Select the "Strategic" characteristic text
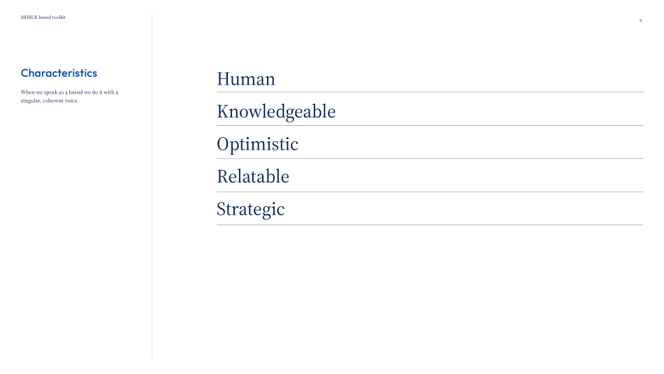 251,210
